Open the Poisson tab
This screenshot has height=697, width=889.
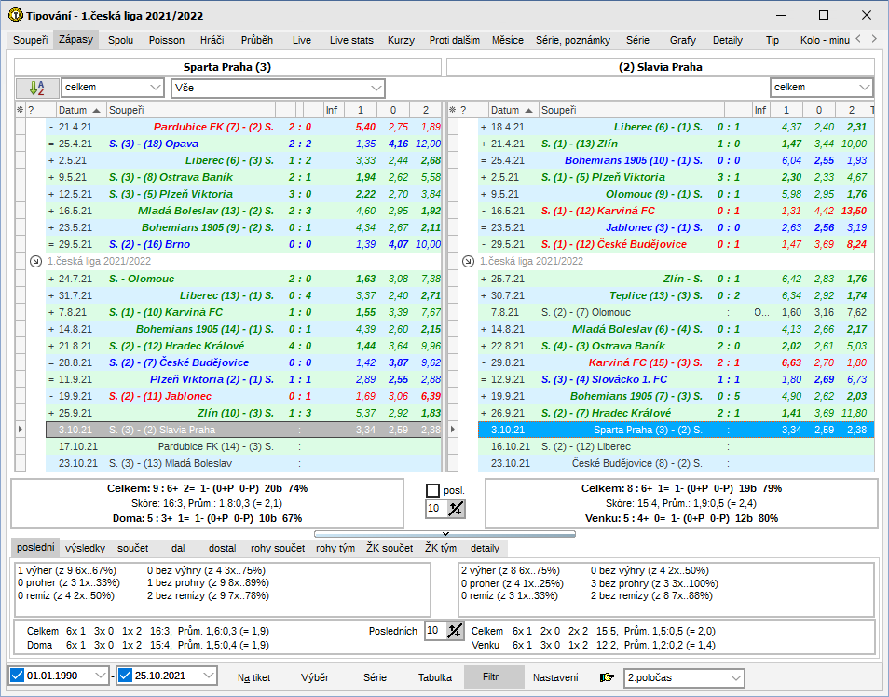point(167,40)
